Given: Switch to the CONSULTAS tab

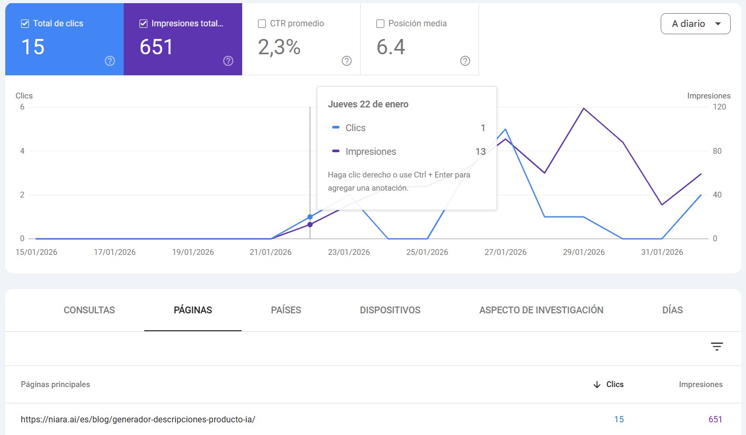Looking at the screenshot, I should click(89, 310).
